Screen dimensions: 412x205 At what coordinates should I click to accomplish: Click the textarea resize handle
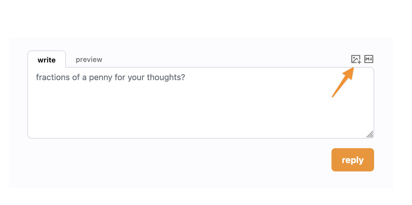pyautogui.click(x=370, y=134)
